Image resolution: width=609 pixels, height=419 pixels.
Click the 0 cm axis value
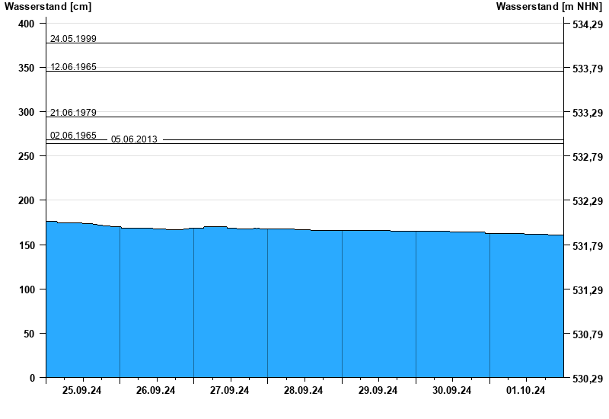click(x=32, y=378)
